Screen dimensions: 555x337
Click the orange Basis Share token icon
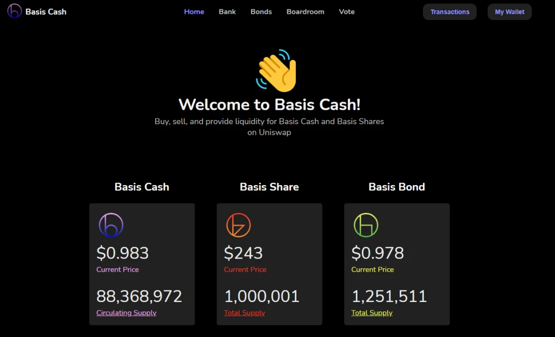tap(238, 225)
